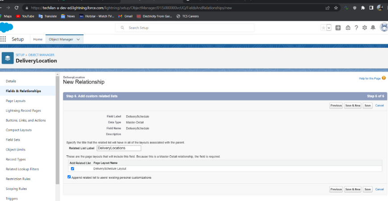Uncheck the DeliverySchedule Layout related list checkbox

(x=72, y=169)
